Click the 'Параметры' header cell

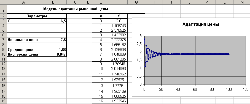click(x=37, y=16)
